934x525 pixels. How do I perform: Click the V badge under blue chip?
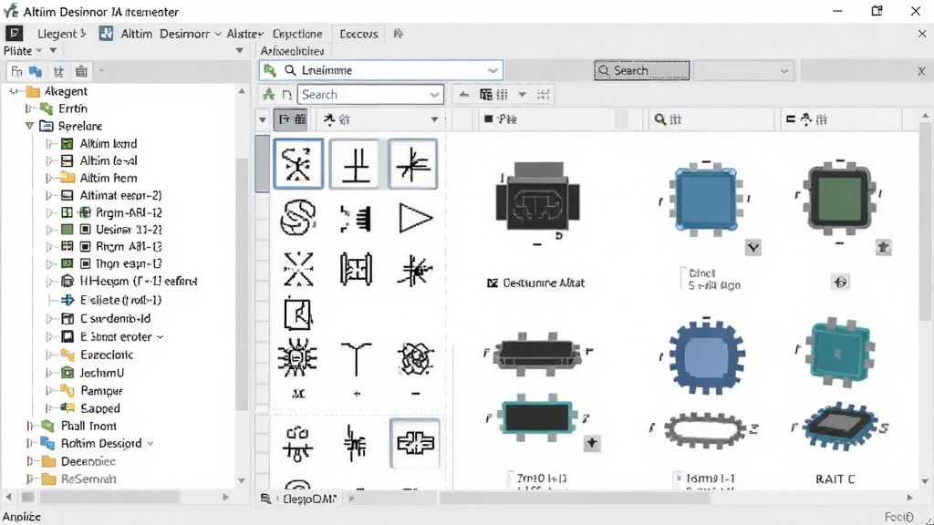pos(752,248)
